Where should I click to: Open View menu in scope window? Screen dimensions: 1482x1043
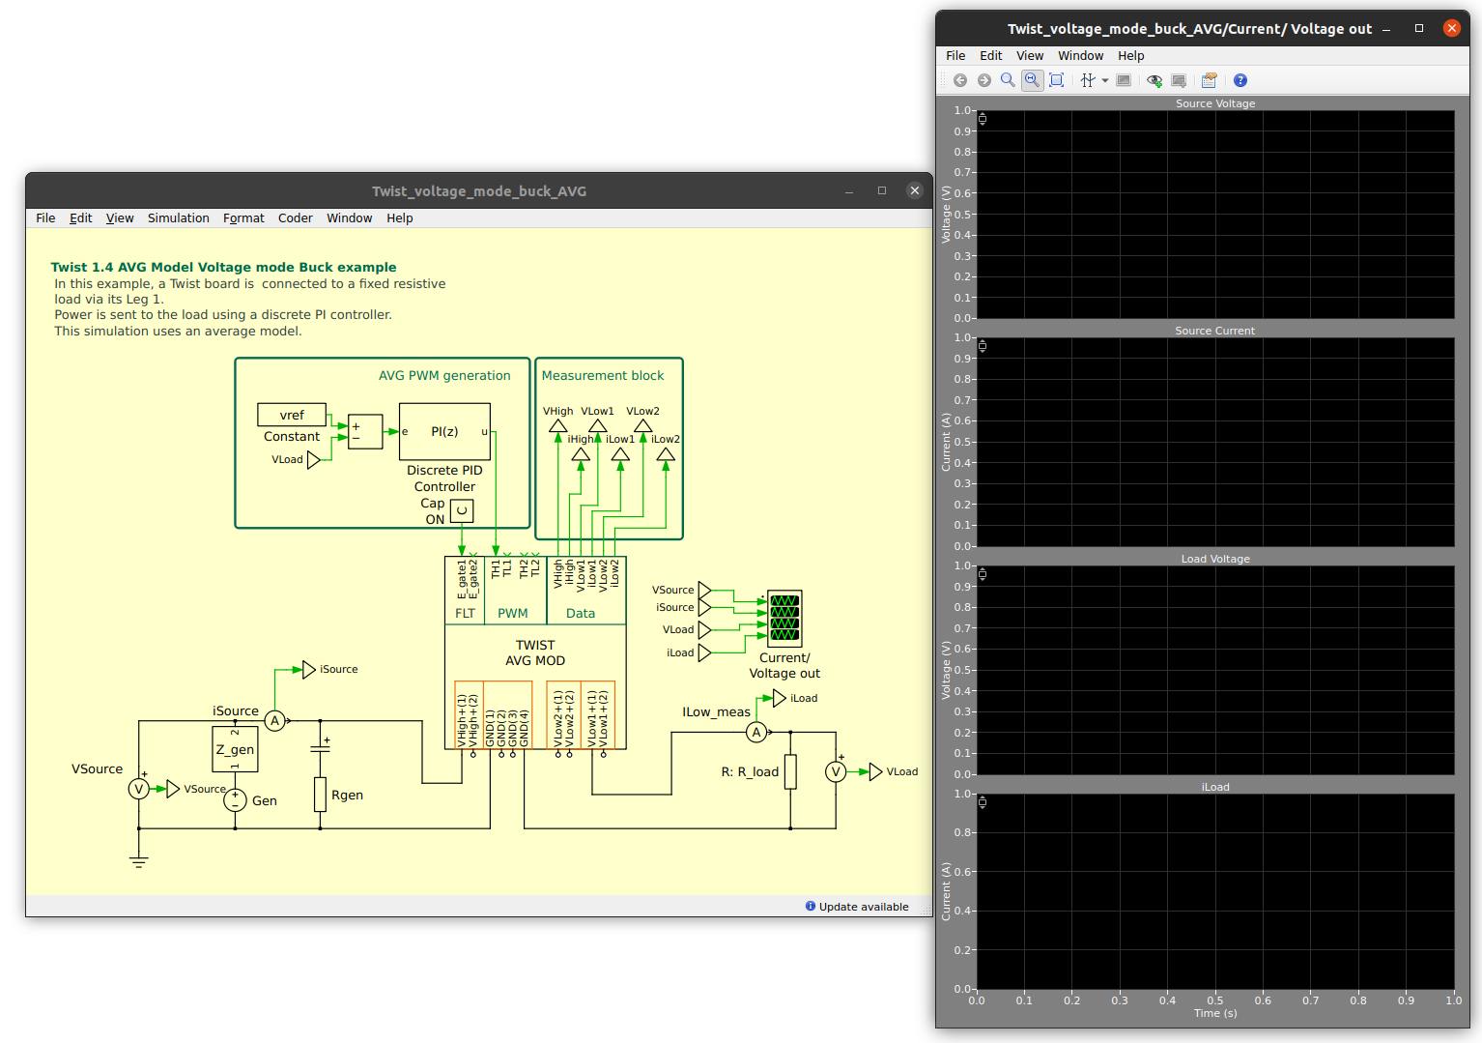click(1030, 56)
